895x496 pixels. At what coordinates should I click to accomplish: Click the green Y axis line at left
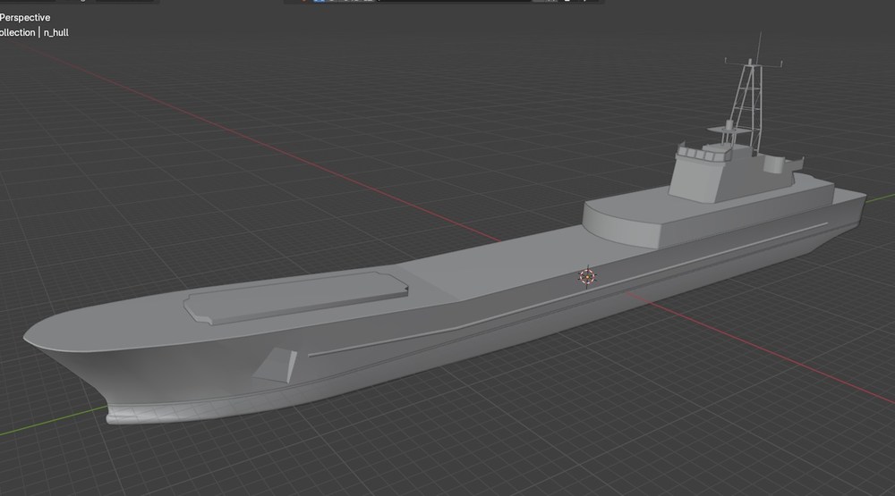53,421
